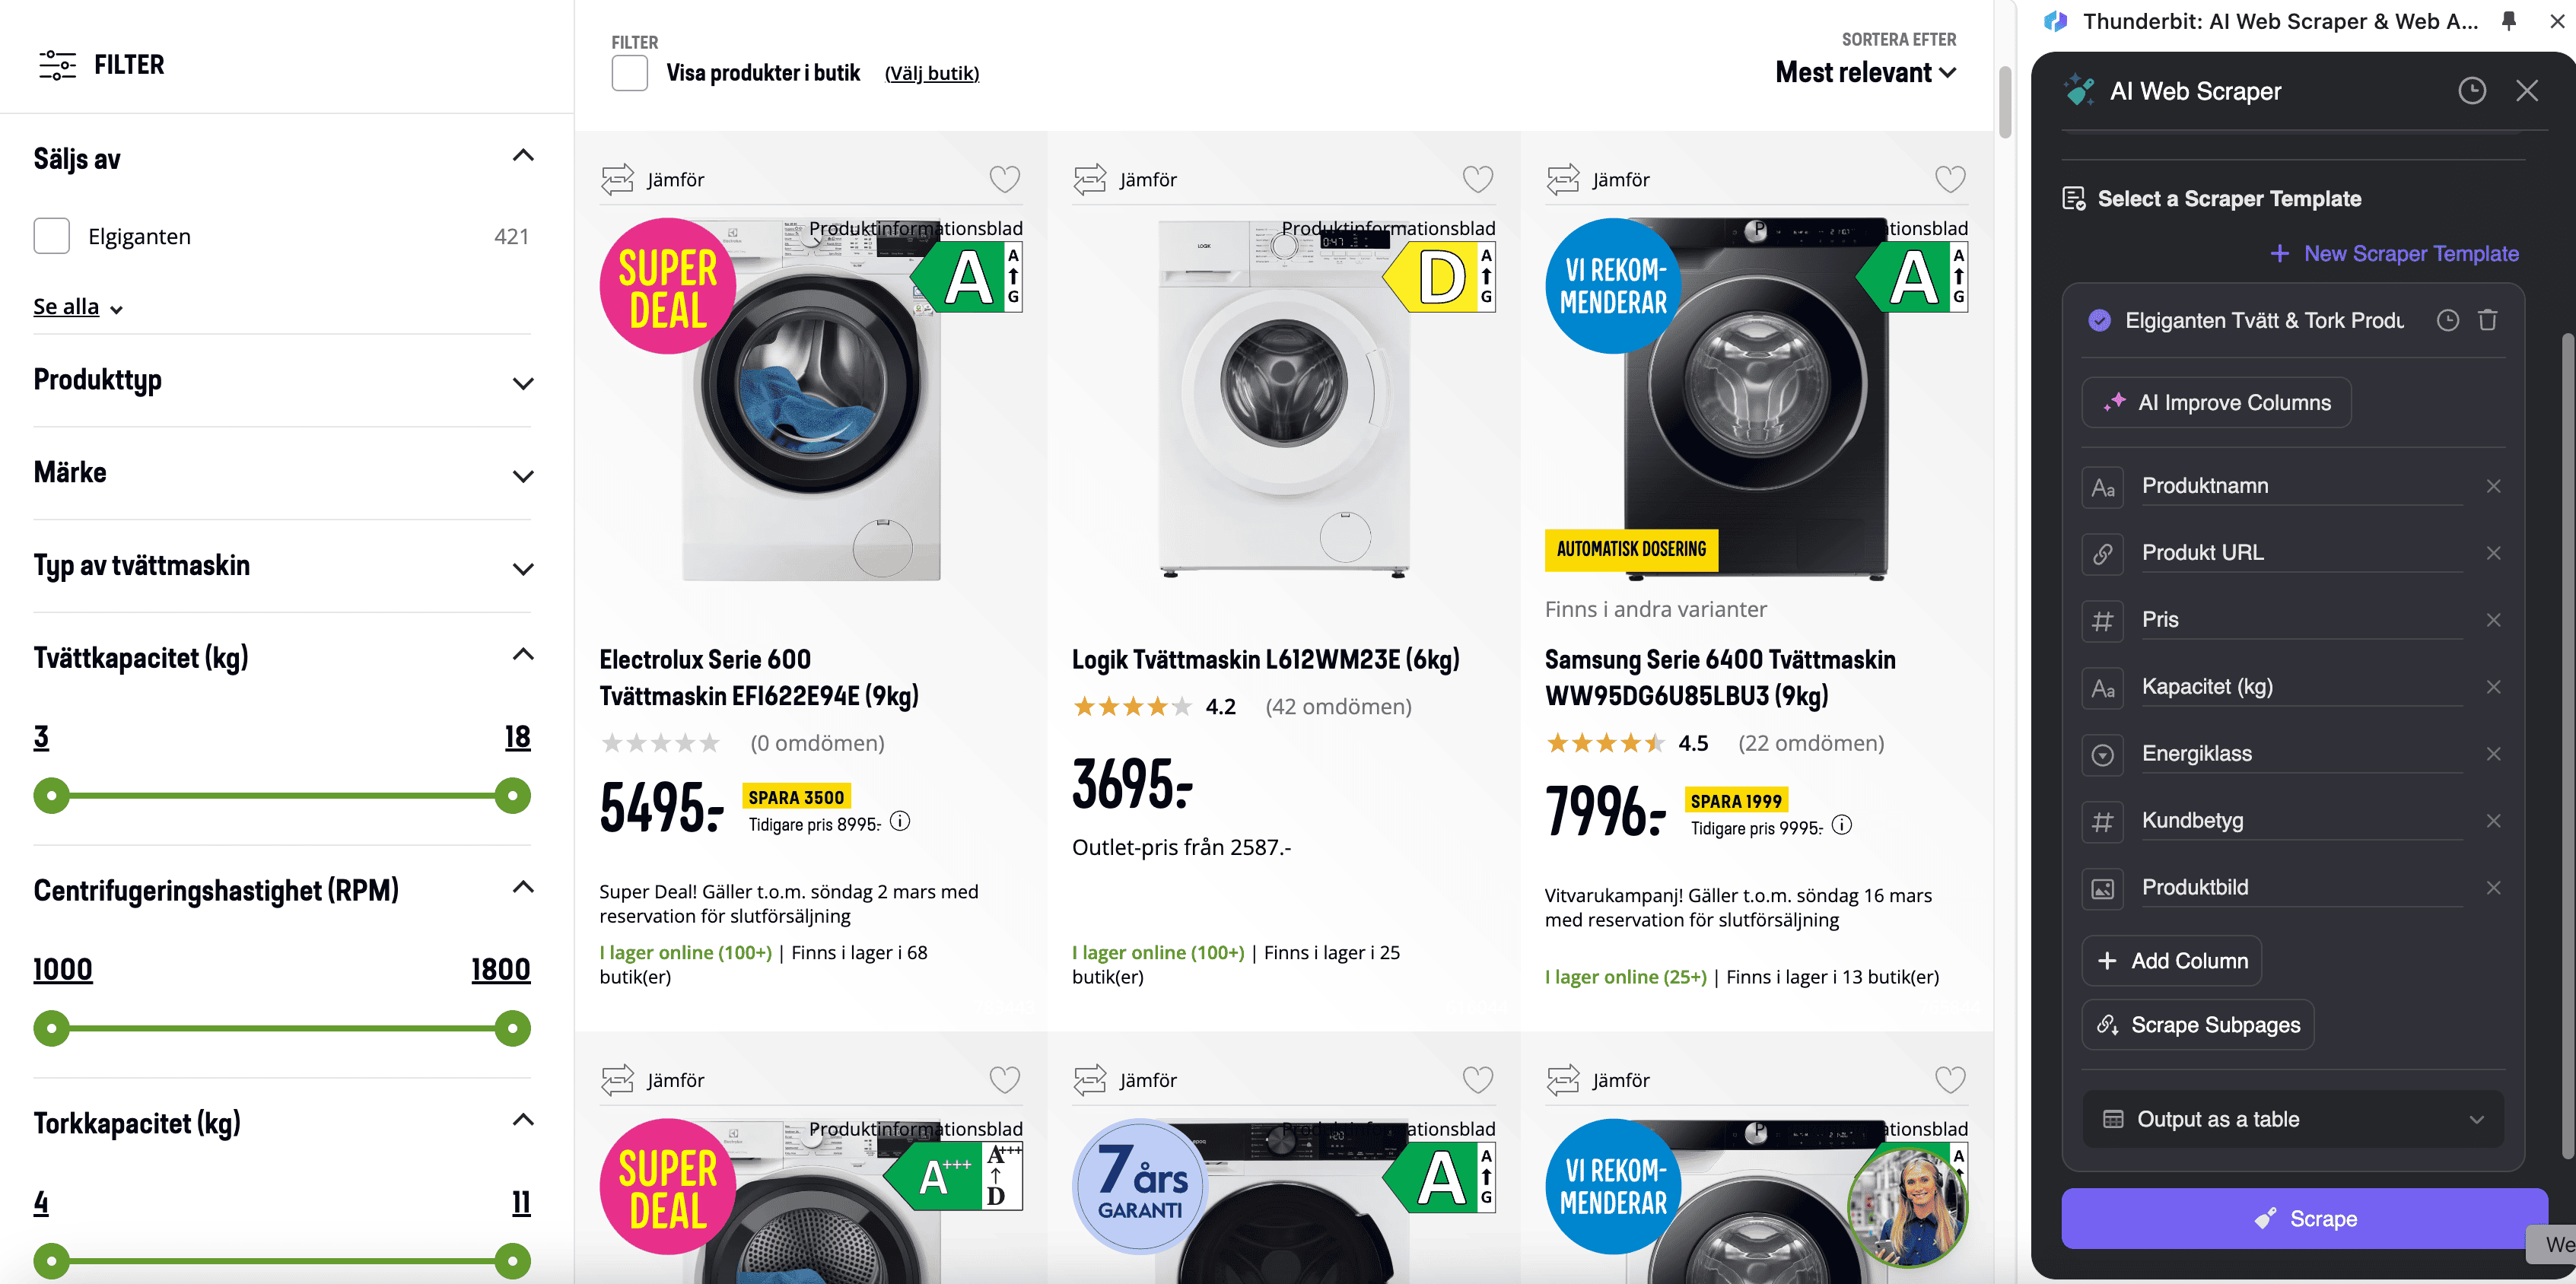Screen dimensions: 2576x1284
Task: Click the Thunderbit history clock icon
Action: coord(2471,91)
